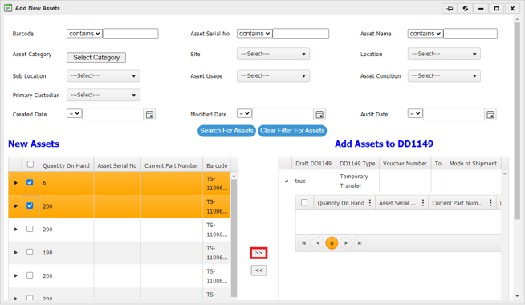Sort by Current Part Number column header
This screenshot has height=305, width=525.
click(x=172, y=165)
